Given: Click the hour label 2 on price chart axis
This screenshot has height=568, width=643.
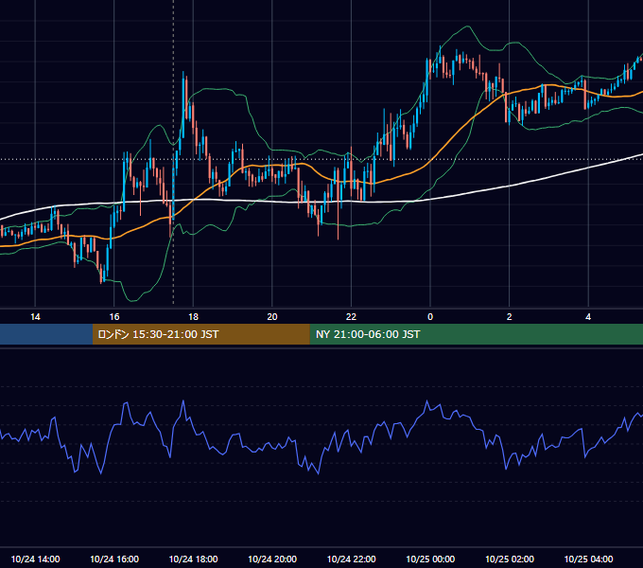Looking at the screenshot, I should [510, 317].
